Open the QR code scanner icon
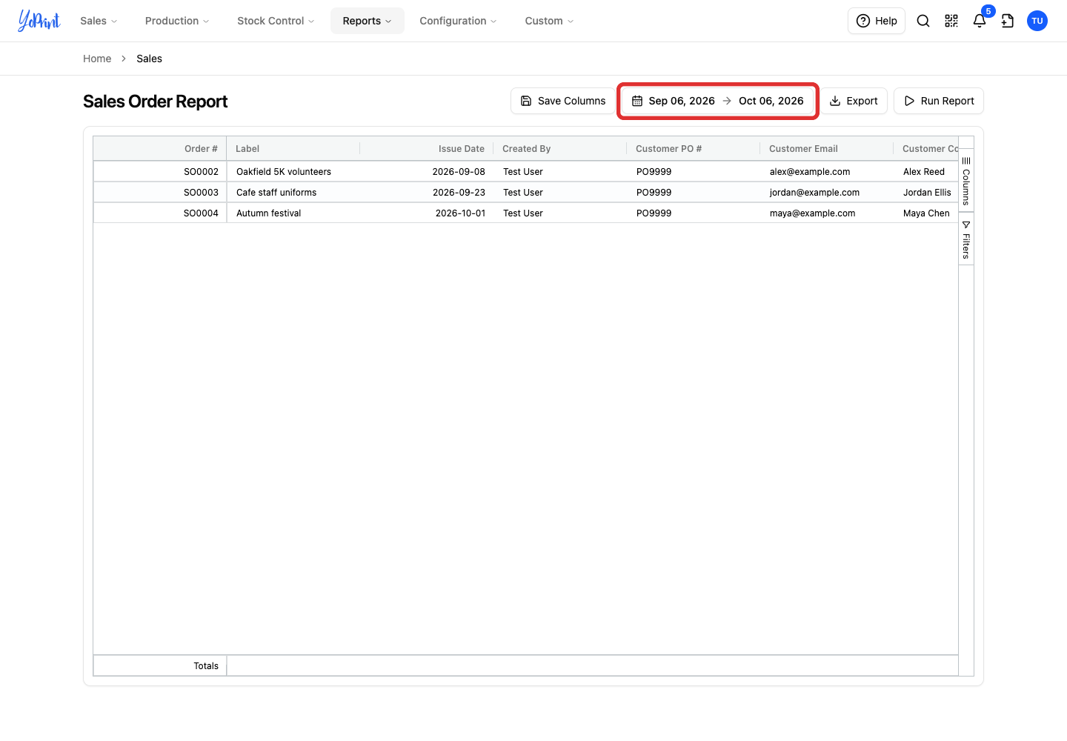The image size is (1067, 741). pos(951,21)
